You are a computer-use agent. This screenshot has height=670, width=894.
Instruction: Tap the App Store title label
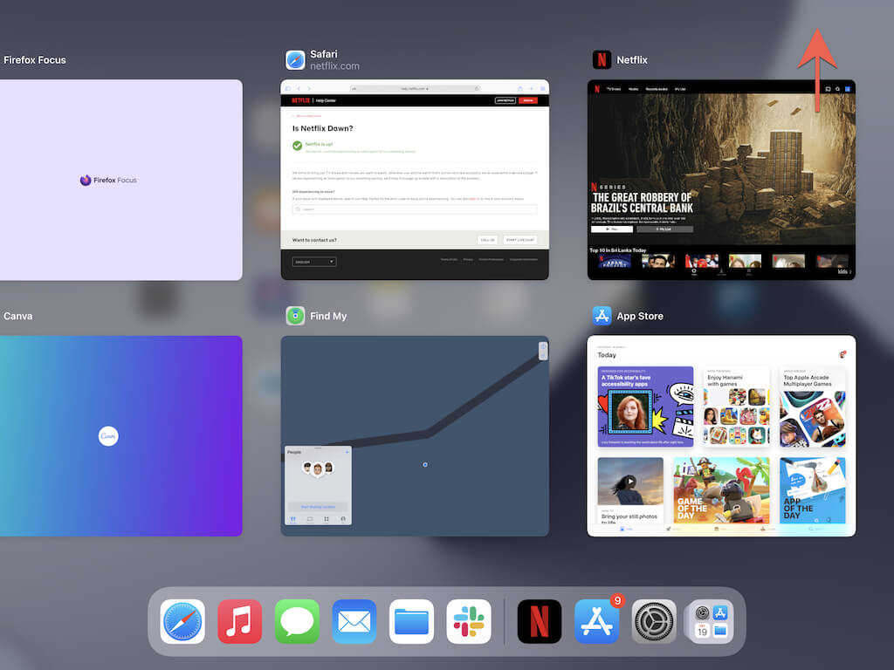640,316
